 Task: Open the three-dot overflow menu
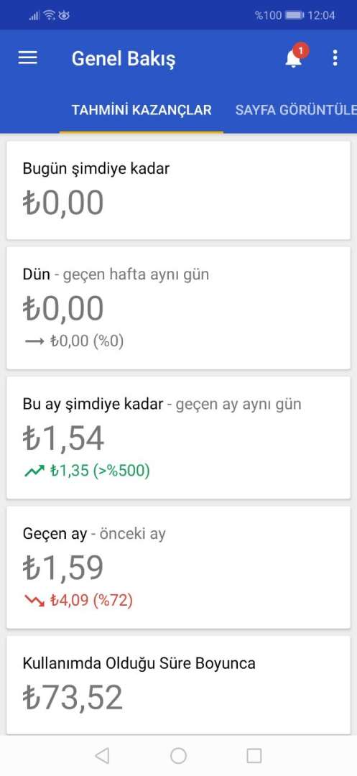(335, 58)
